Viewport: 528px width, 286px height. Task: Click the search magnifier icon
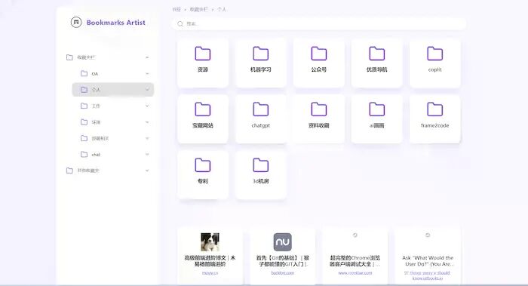click(x=180, y=24)
